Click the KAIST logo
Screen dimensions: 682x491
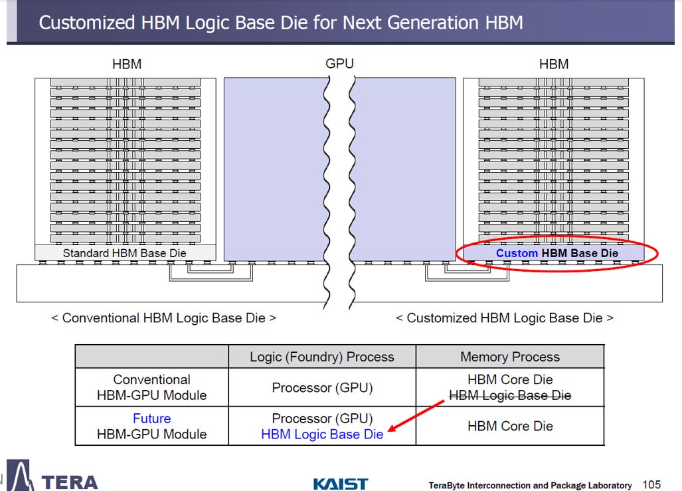coord(341,484)
